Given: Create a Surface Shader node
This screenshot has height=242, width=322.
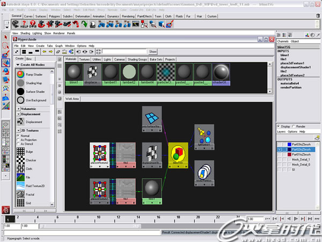Looking at the screenshot, I should 20,91.
